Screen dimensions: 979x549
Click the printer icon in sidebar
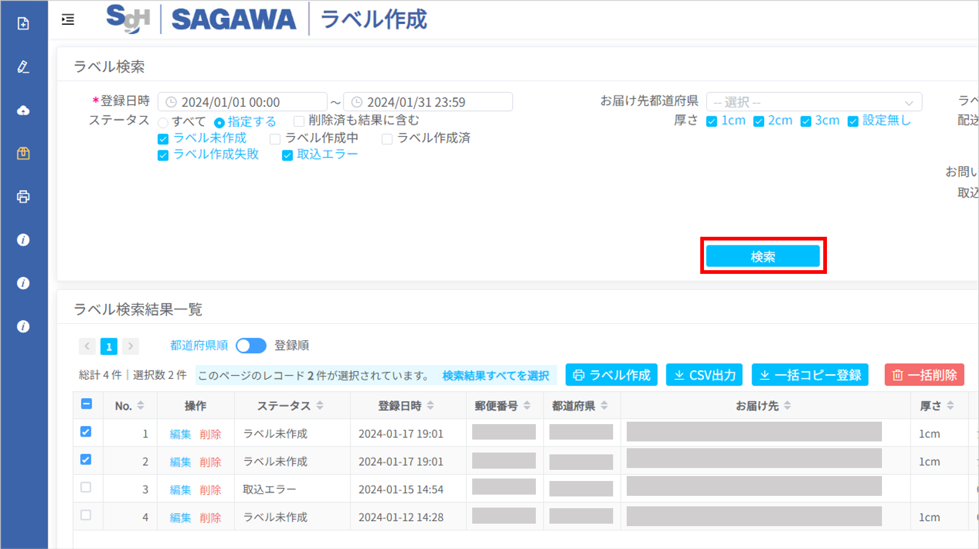pyautogui.click(x=23, y=197)
